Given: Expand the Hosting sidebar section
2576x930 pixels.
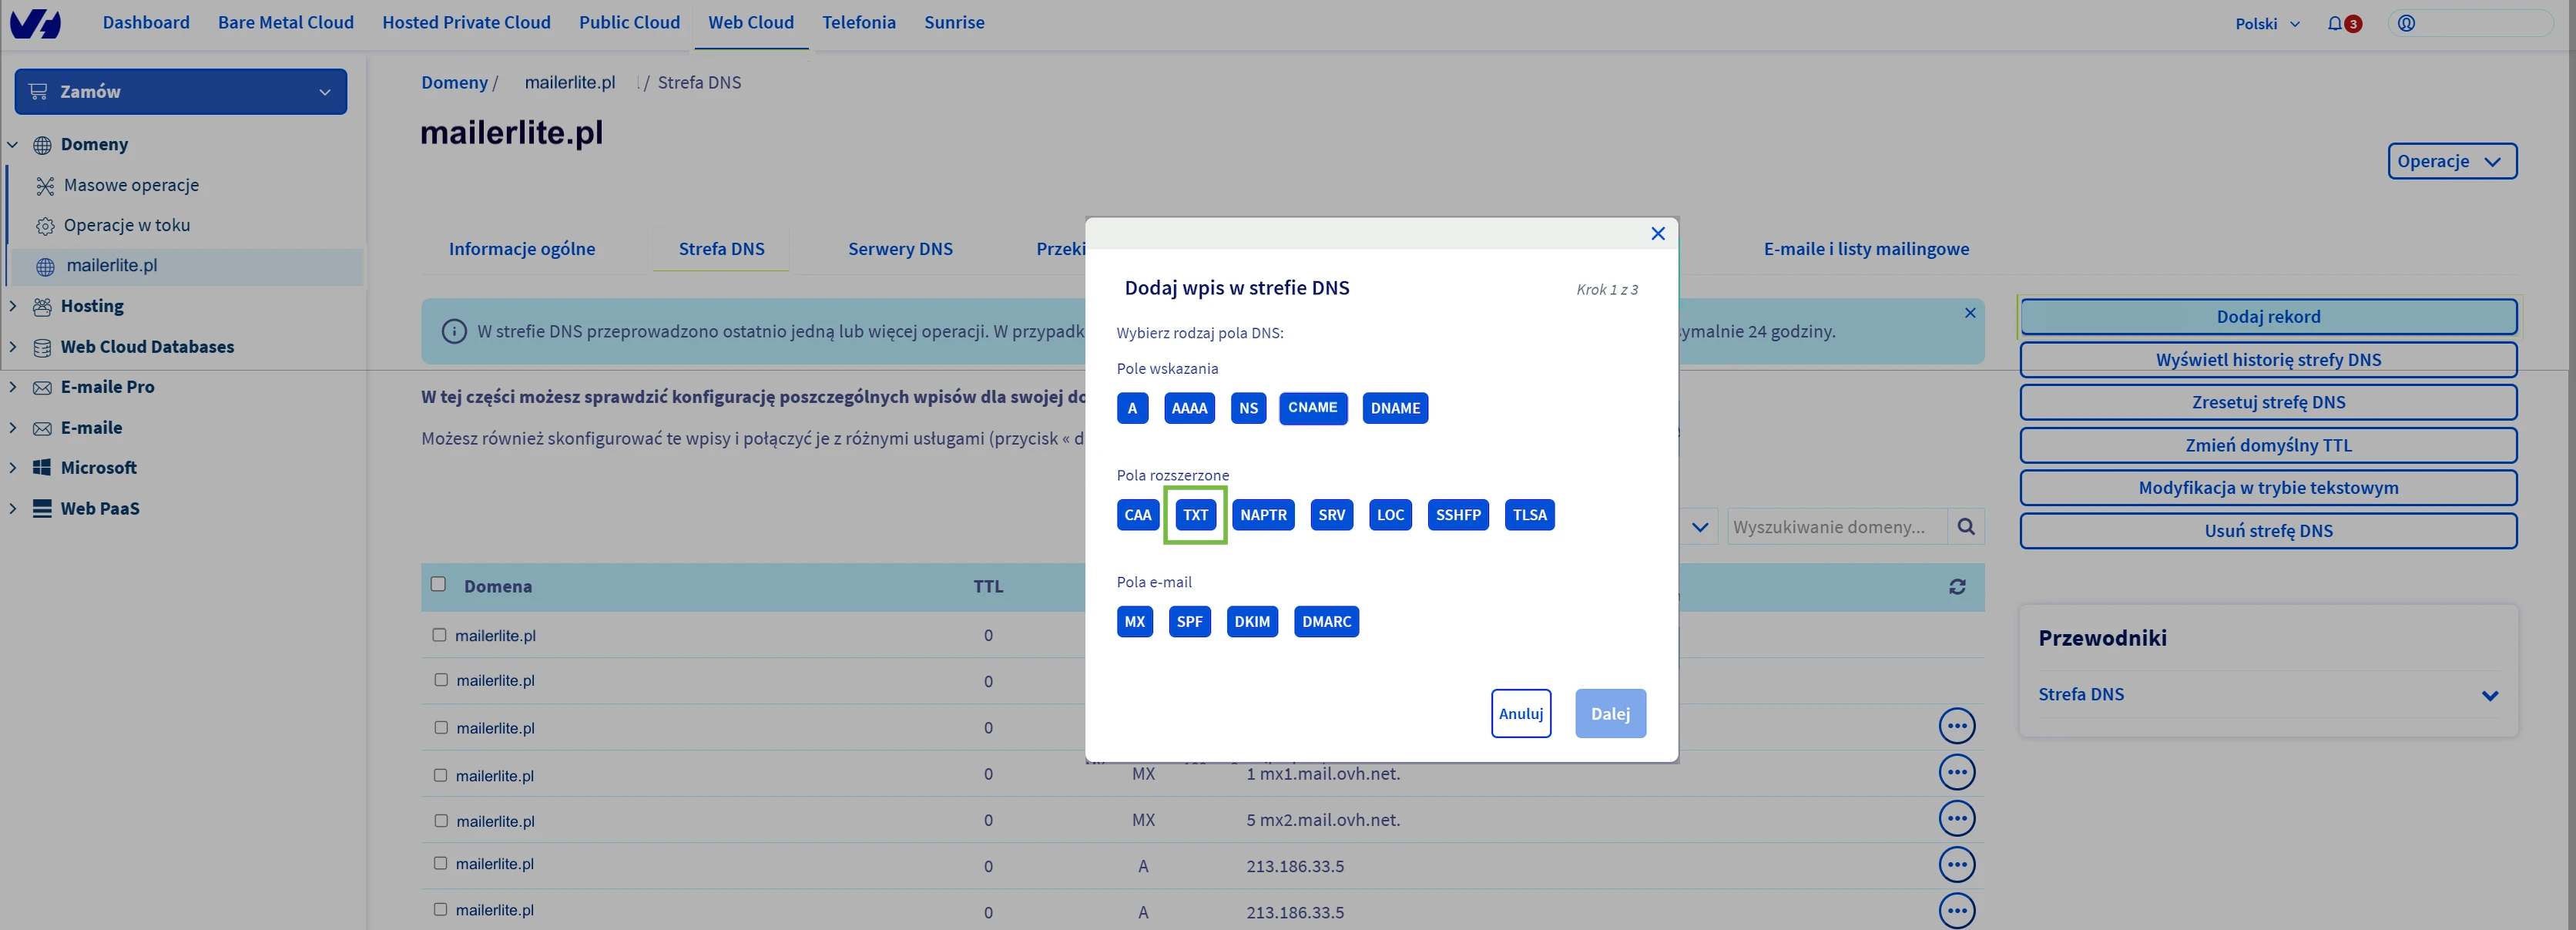Looking at the screenshot, I should (13, 306).
